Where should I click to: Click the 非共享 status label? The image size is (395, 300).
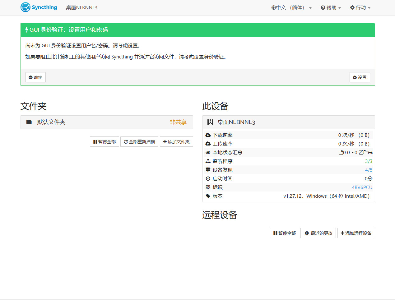tap(178, 122)
